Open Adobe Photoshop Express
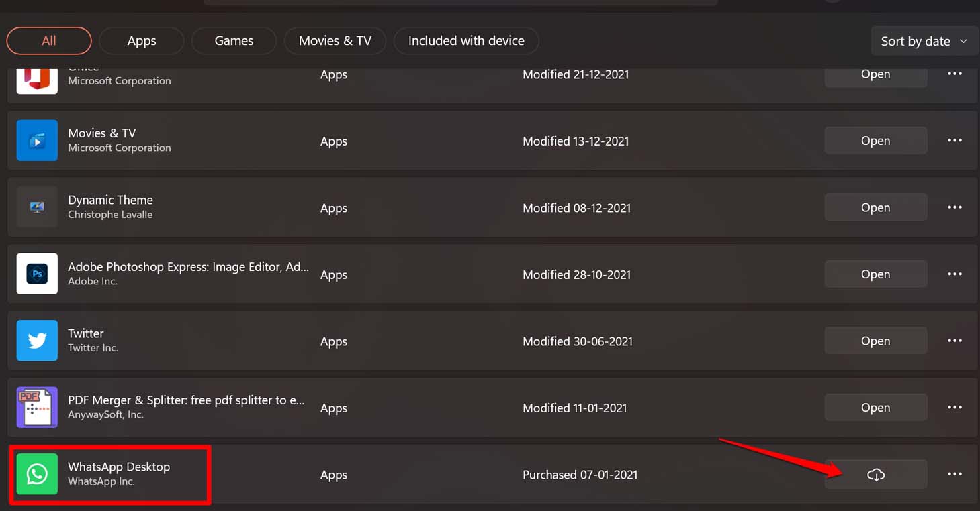This screenshot has height=511, width=980. pyautogui.click(x=875, y=274)
